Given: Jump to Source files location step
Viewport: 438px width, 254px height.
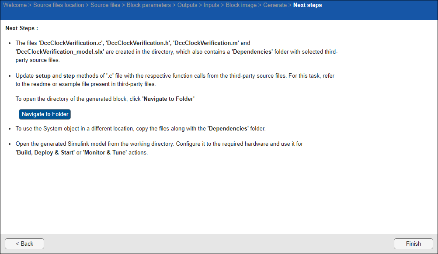Looking at the screenshot, I should coord(59,5).
